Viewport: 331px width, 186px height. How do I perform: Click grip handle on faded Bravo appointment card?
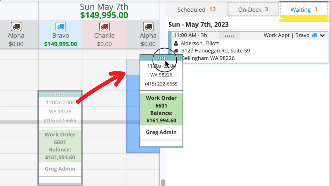click(60, 95)
